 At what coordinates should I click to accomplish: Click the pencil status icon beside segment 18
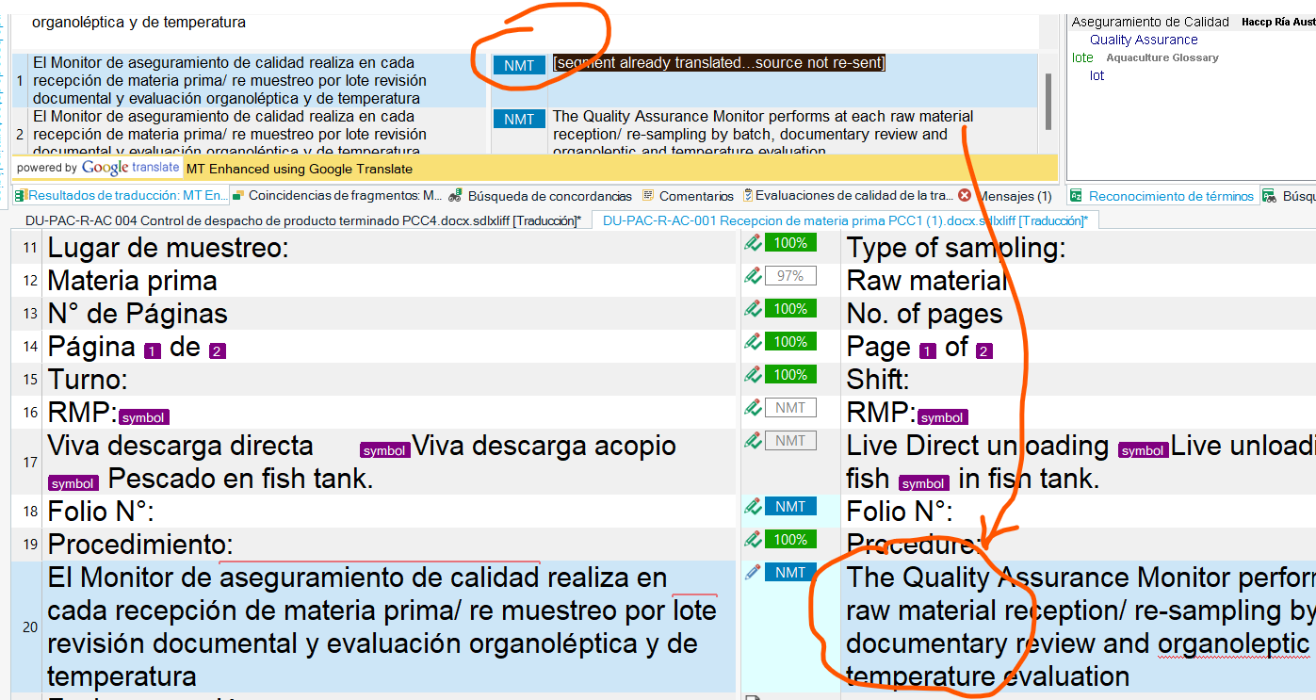tap(751, 506)
